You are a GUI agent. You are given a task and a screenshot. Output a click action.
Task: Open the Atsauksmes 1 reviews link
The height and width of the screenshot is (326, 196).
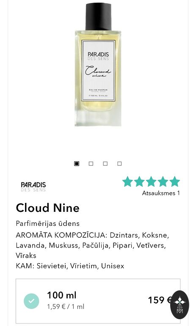click(x=161, y=193)
